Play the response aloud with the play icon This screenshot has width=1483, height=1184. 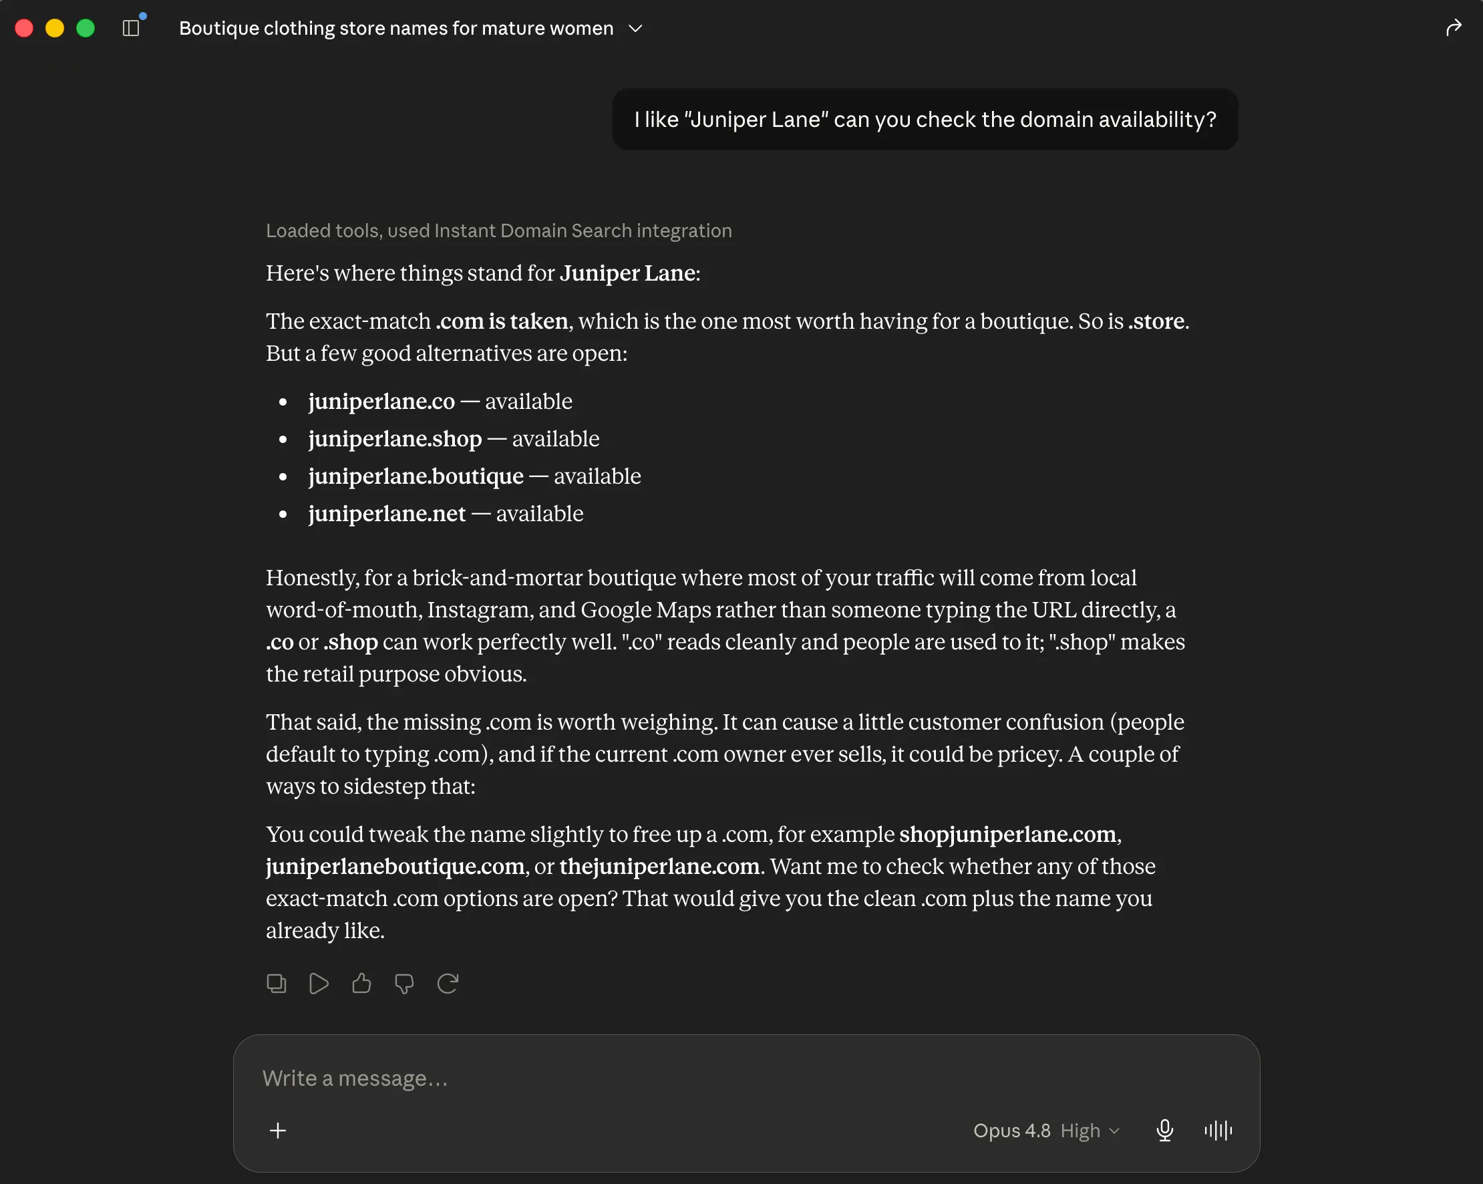click(319, 983)
